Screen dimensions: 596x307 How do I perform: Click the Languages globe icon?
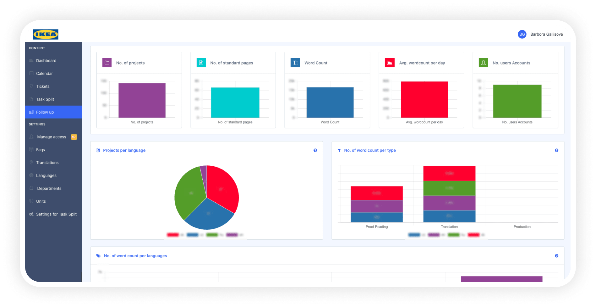click(31, 175)
